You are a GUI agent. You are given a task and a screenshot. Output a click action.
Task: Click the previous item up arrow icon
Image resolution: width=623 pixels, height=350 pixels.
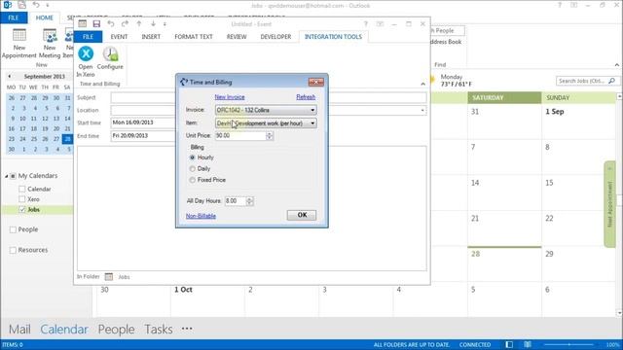coord(139,23)
